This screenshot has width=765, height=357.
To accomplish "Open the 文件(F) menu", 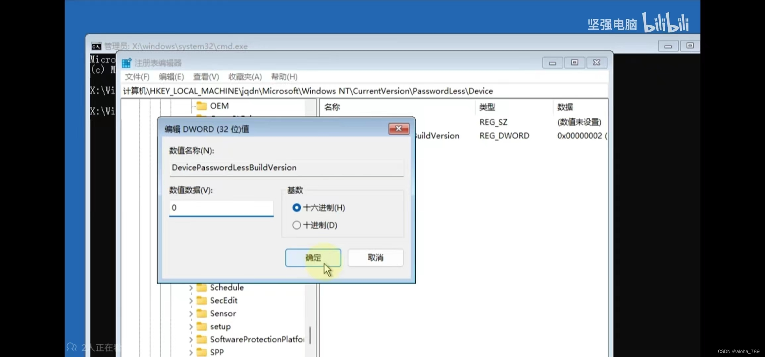I will 137,77.
